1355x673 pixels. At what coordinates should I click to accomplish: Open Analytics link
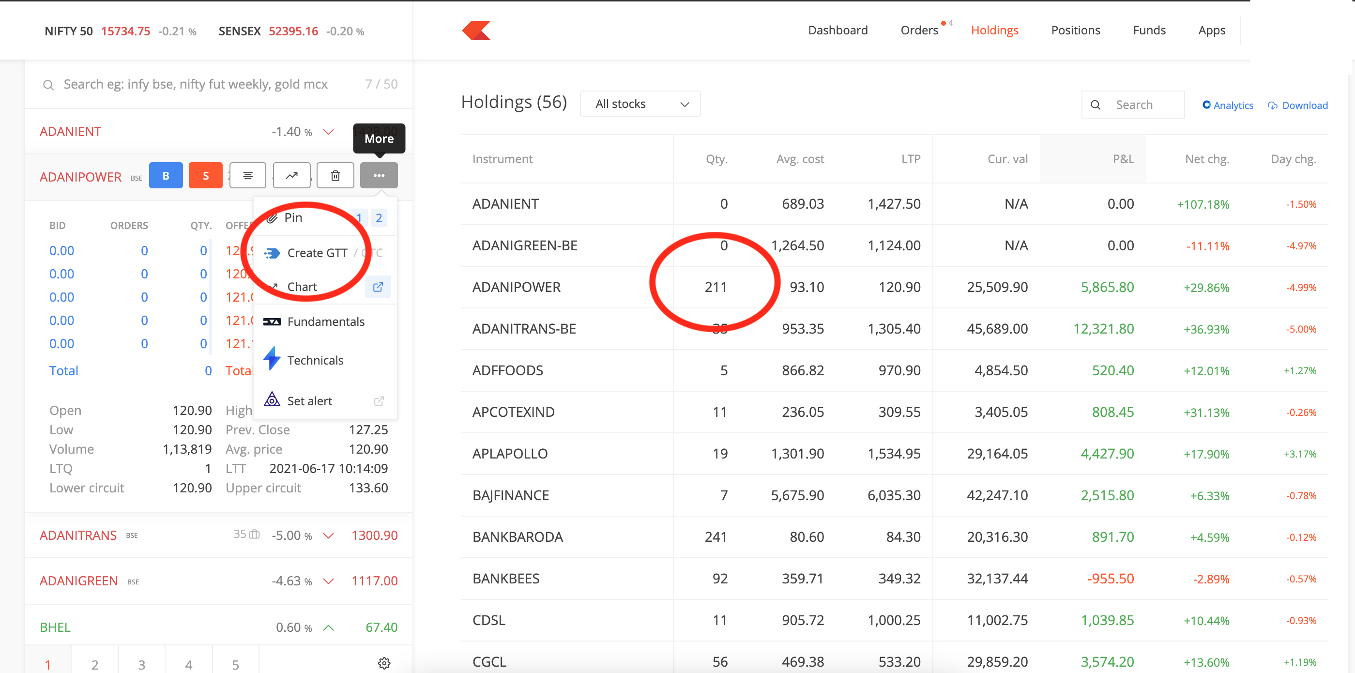(1228, 105)
